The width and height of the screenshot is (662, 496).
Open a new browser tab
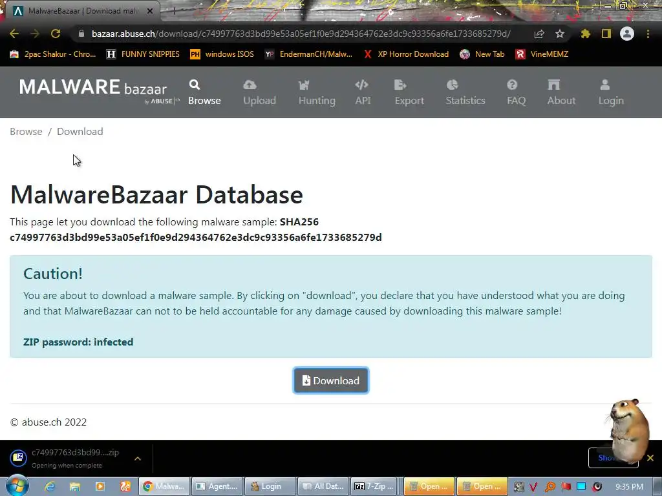click(173, 11)
